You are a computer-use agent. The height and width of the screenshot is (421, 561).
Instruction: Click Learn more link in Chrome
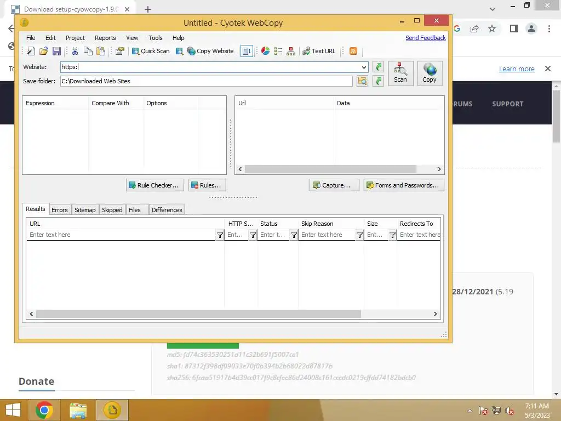[517, 69]
